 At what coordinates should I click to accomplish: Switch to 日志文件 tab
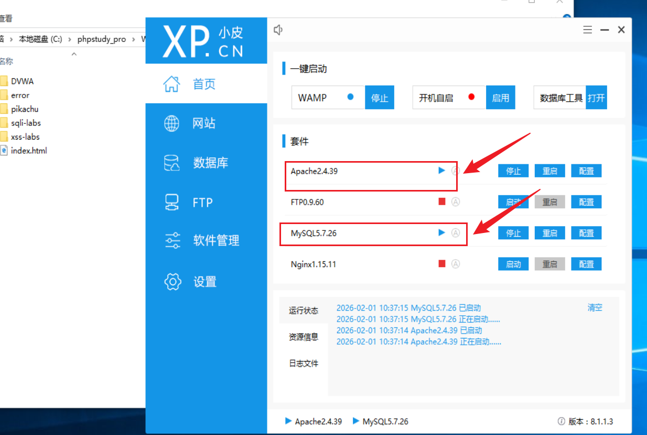coord(304,363)
